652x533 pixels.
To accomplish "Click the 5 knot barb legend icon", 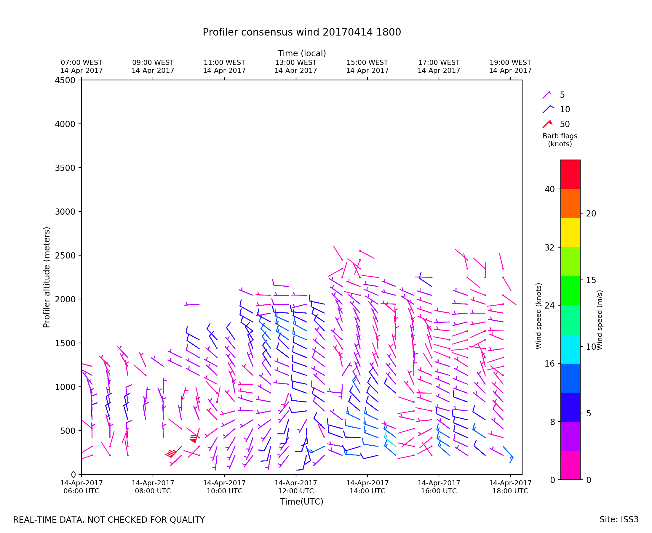I will point(546,95).
